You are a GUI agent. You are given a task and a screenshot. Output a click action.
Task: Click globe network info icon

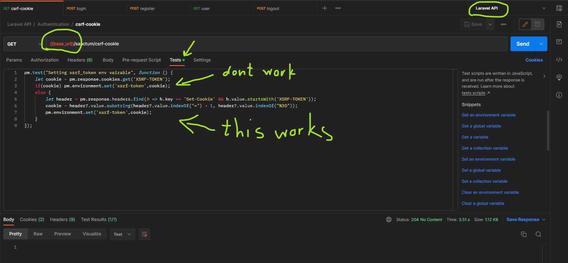[389, 220]
